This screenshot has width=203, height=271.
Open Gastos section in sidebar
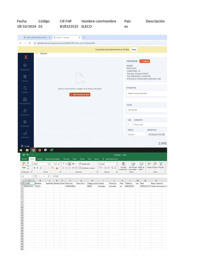[25, 89]
